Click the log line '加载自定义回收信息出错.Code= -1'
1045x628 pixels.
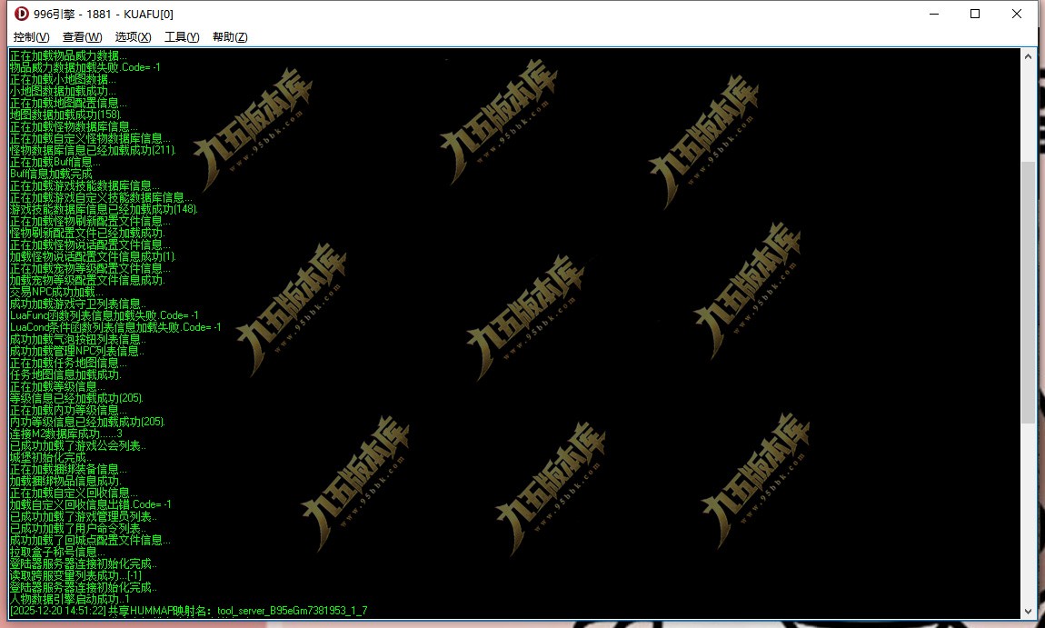click(91, 505)
